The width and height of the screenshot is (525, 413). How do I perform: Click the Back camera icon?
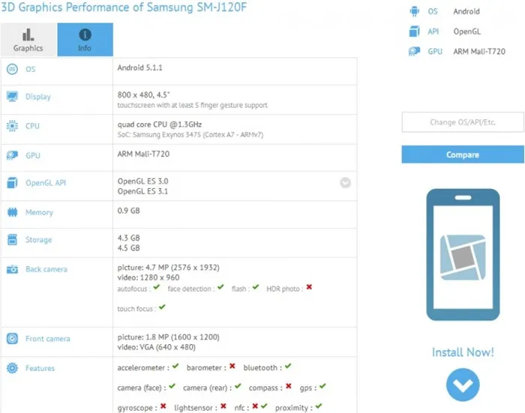pyautogui.click(x=13, y=269)
